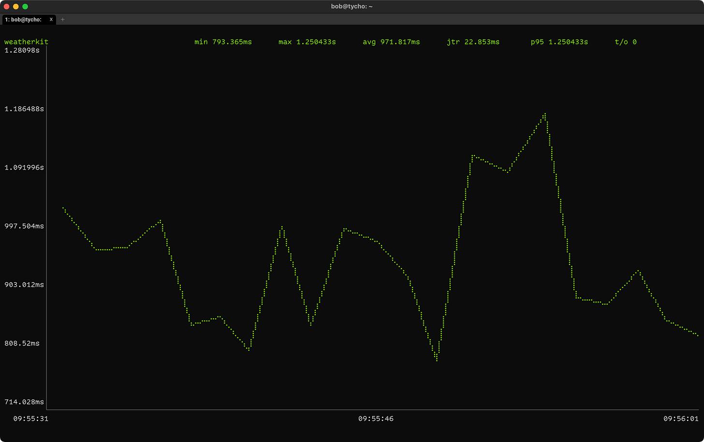Screen dimensions: 704x442
Task: Click the "max 1.250433s" statistic
Action: point(307,42)
